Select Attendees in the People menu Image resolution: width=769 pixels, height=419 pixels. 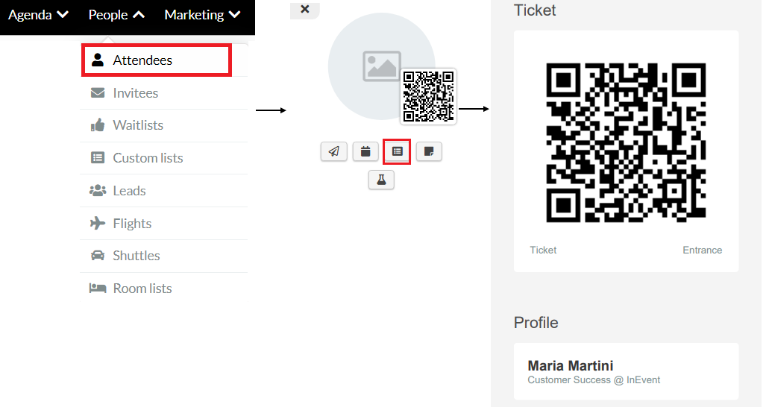(157, 60)
